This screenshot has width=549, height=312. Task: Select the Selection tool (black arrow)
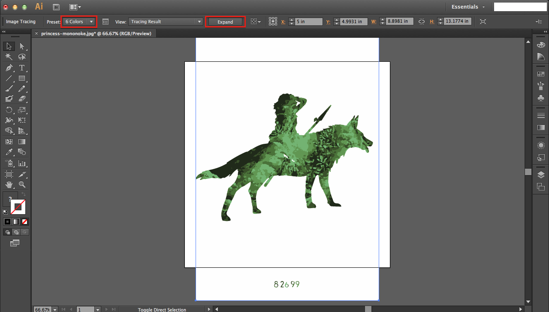pyautogui.click(x=9, y=46)
